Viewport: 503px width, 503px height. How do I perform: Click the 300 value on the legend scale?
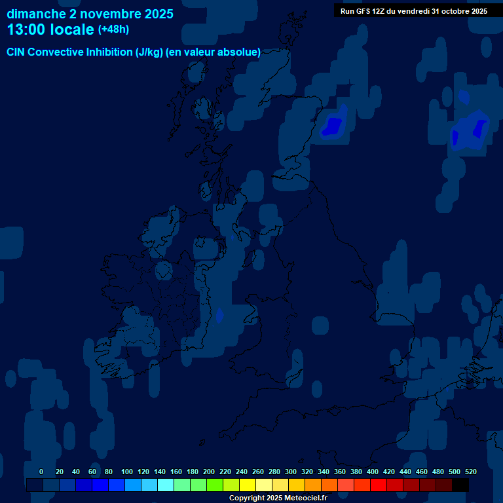[x=290, y=472]
